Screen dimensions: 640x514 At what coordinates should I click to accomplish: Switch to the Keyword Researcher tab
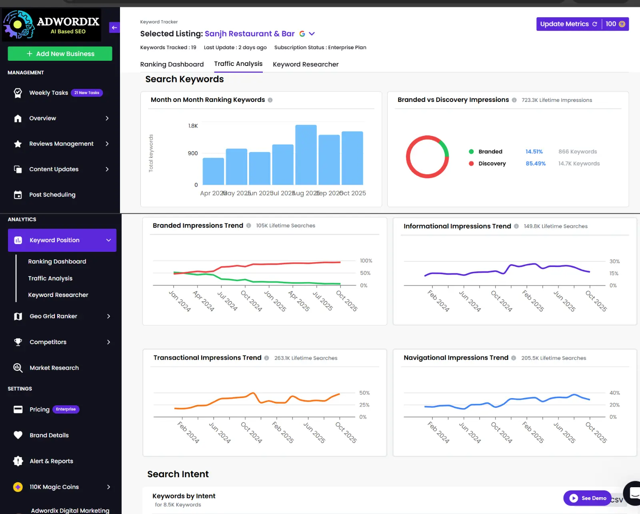(305, 64)
